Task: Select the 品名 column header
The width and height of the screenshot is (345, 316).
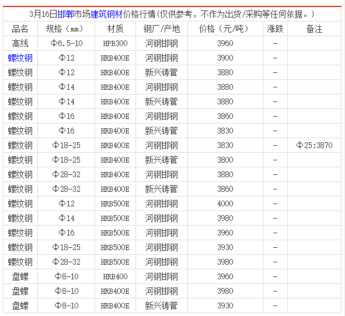Action: 20,29
